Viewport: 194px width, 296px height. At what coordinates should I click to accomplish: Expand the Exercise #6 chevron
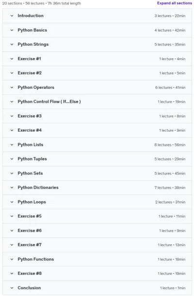[12, 231]
